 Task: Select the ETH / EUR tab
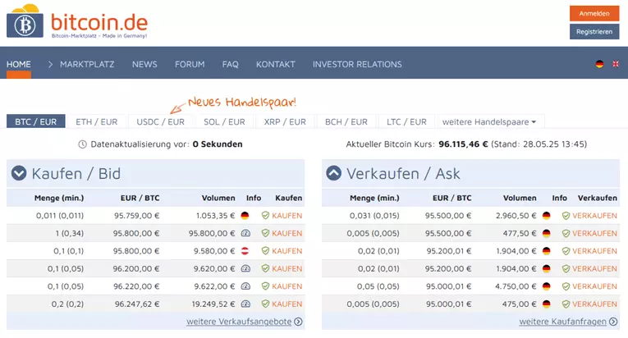[x=97, y=121]
